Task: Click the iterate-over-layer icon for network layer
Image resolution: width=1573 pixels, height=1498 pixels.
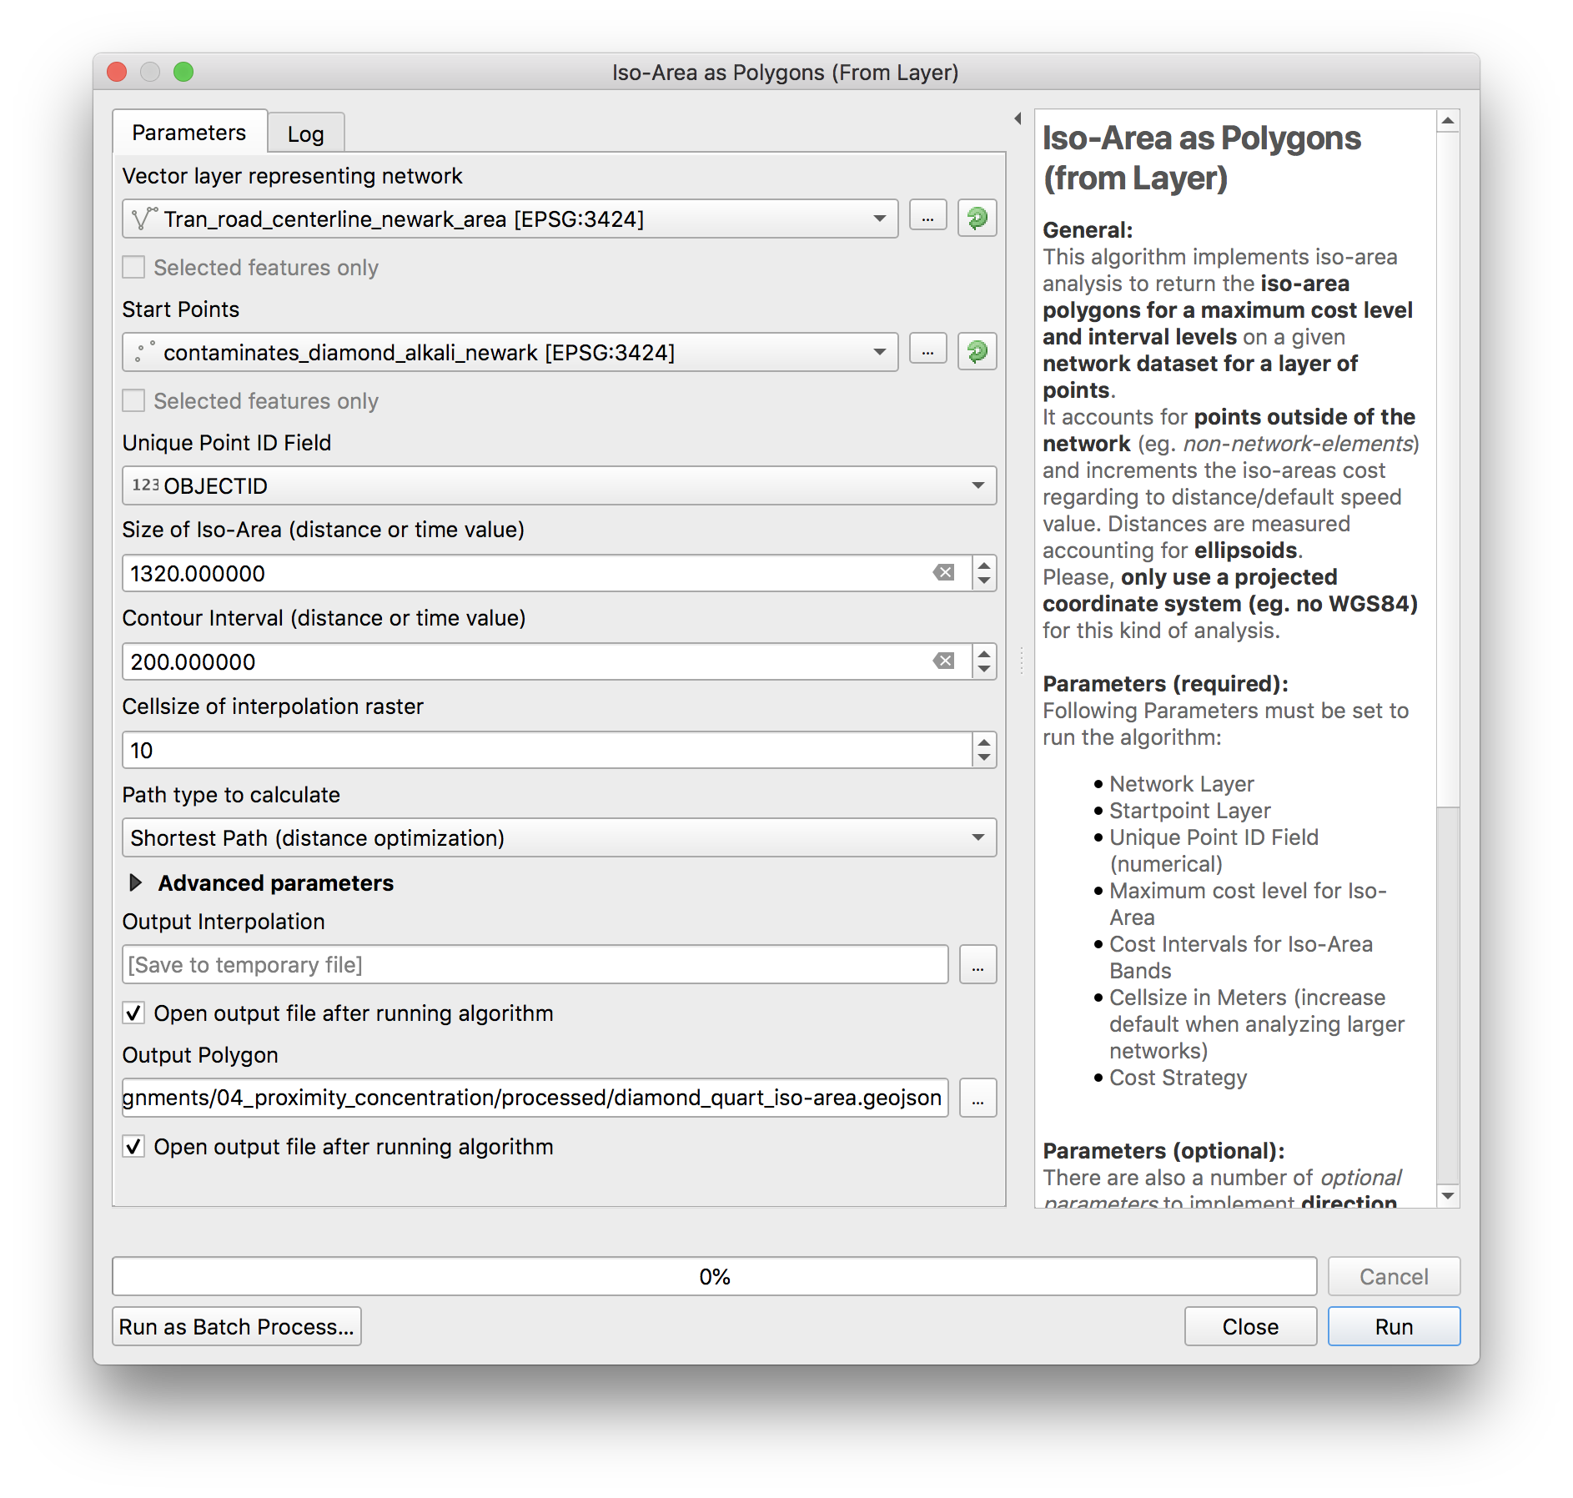Action: point(977,219)
